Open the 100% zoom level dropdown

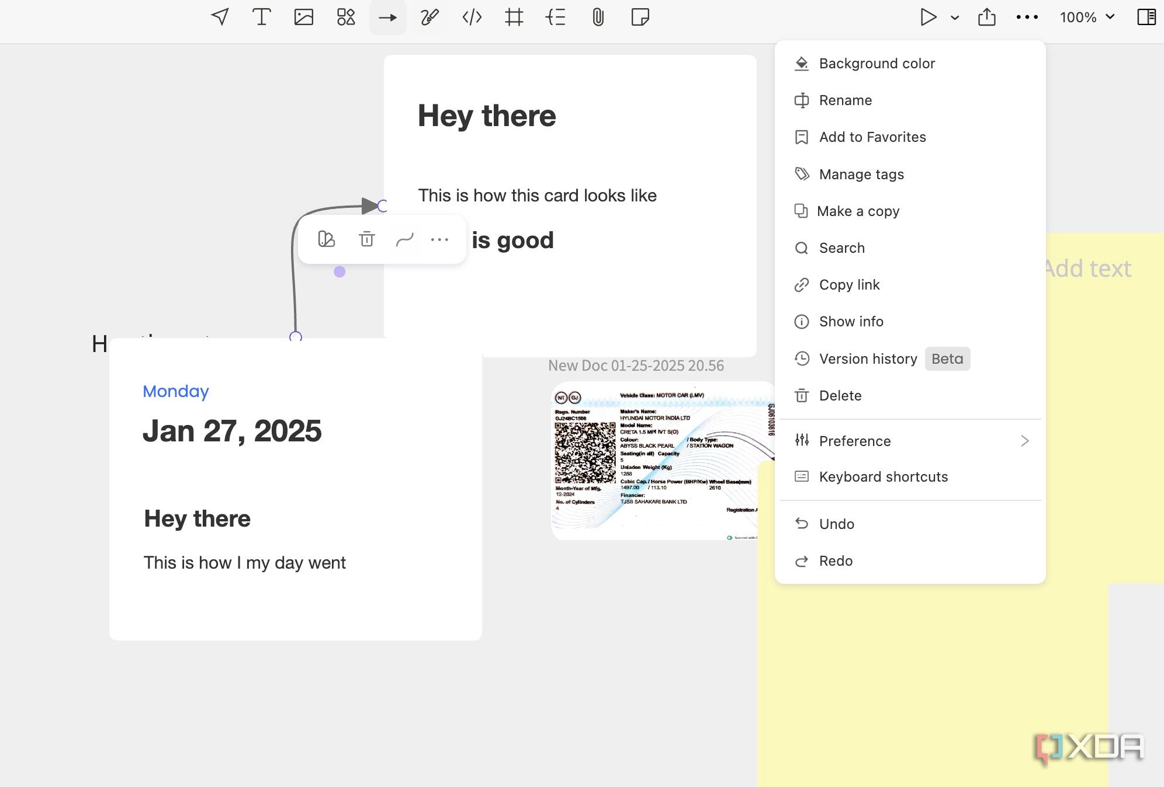tap(1087, 17)
